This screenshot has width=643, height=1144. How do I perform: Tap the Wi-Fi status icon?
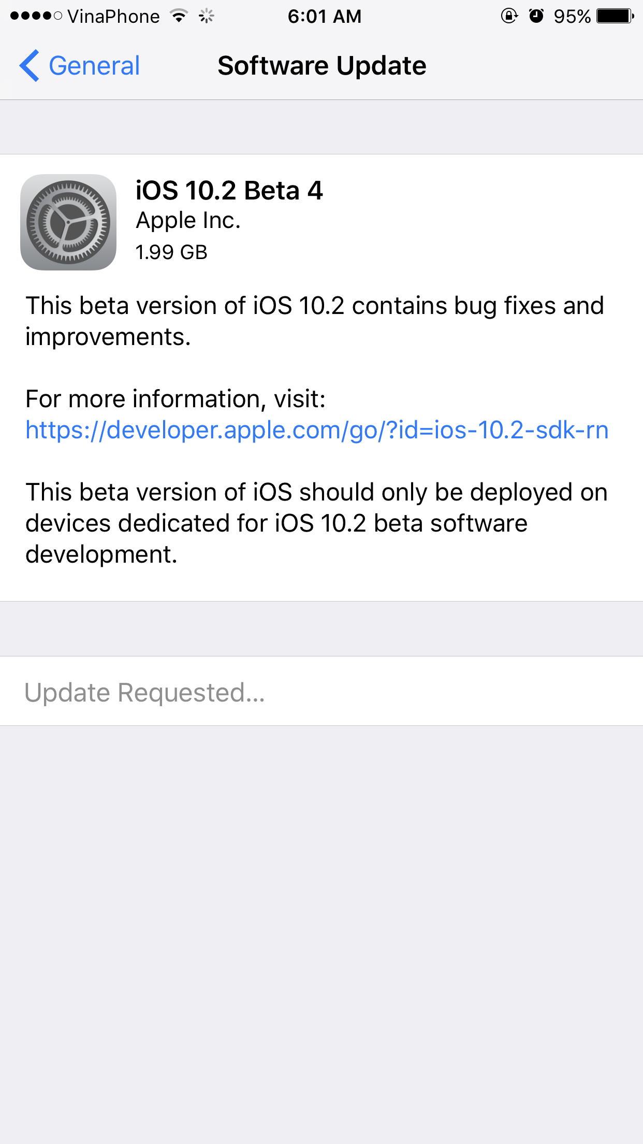(179, 16)
